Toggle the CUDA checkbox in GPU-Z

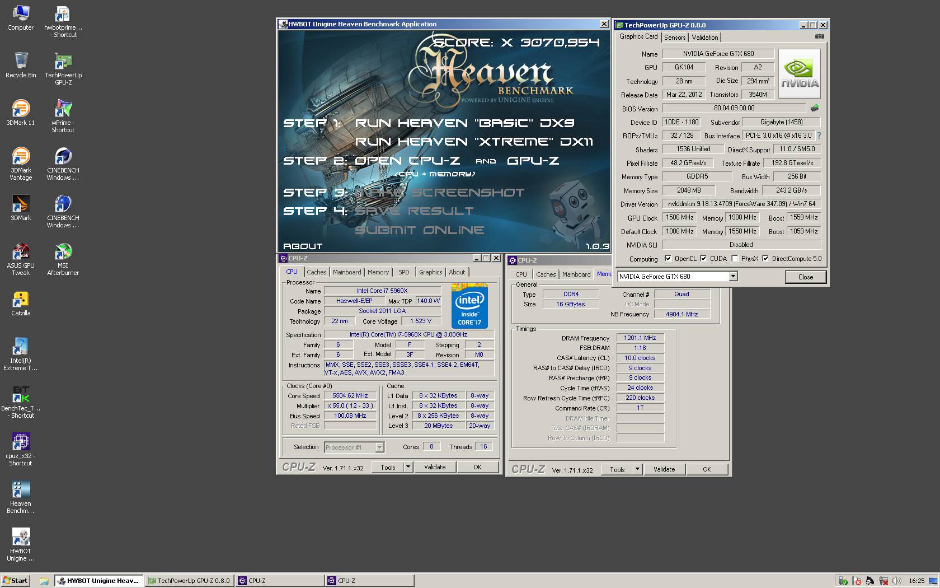[703, 259]
